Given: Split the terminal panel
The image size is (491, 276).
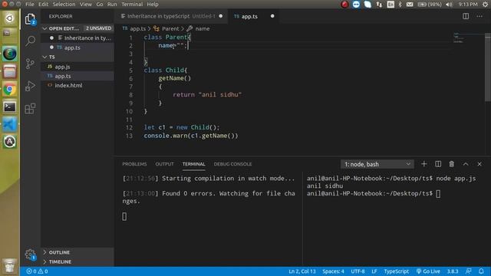Looking at the screenshot, I should click(x=438, y=164).
